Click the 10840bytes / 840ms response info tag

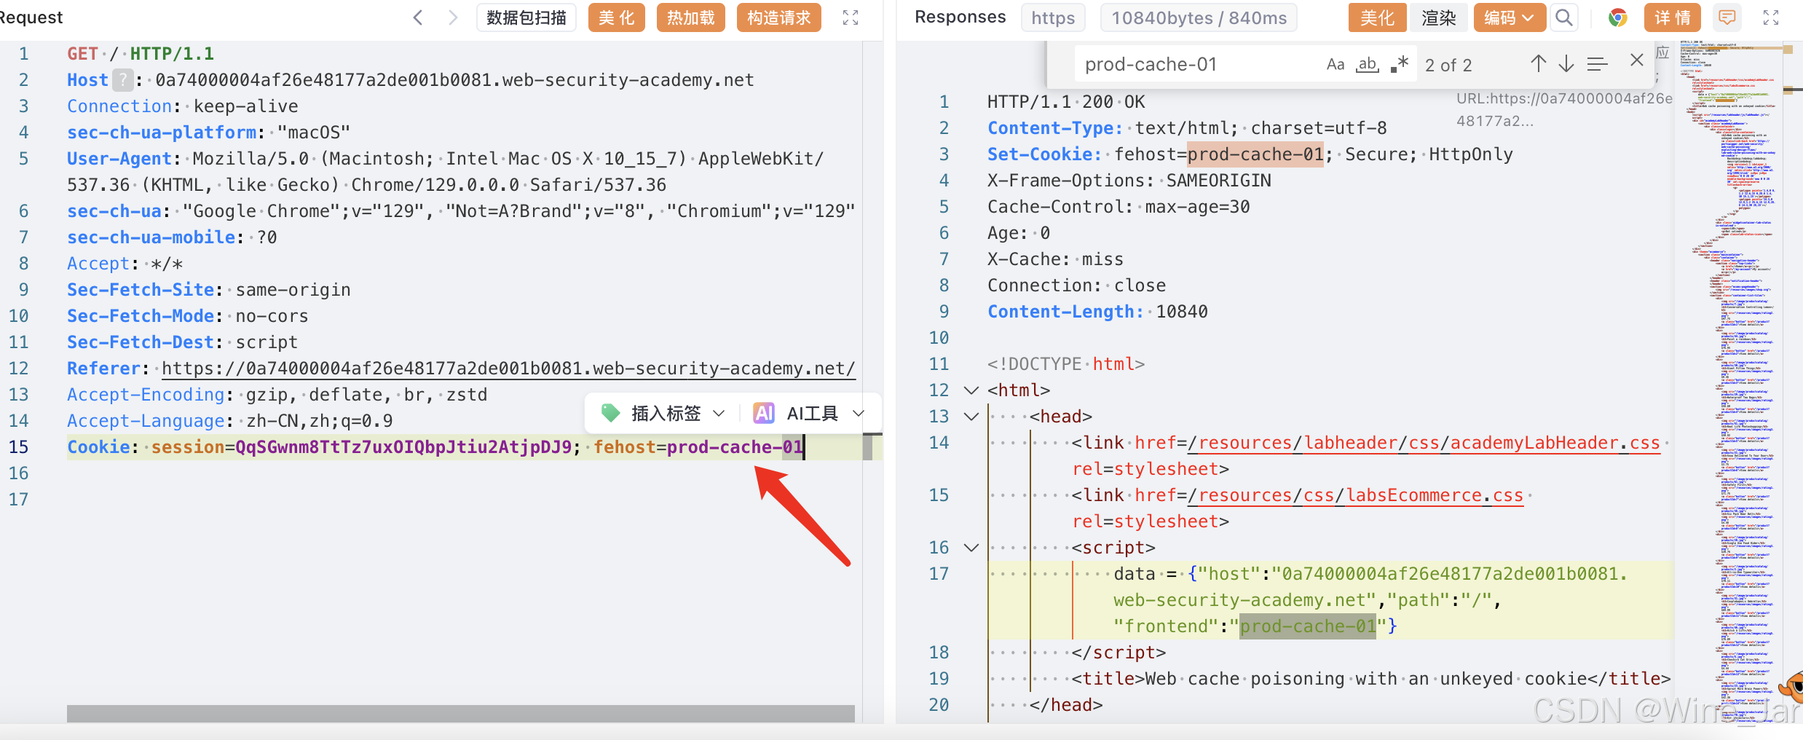[1199, 17]
